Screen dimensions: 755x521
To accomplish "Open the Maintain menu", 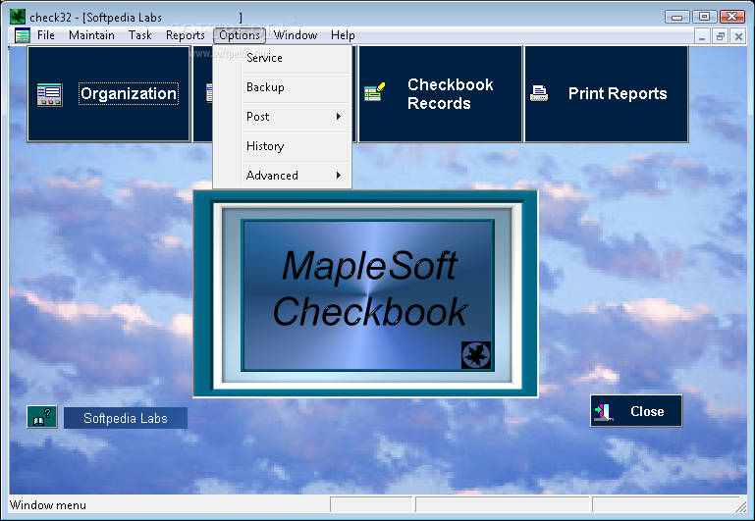I will 91,35.
